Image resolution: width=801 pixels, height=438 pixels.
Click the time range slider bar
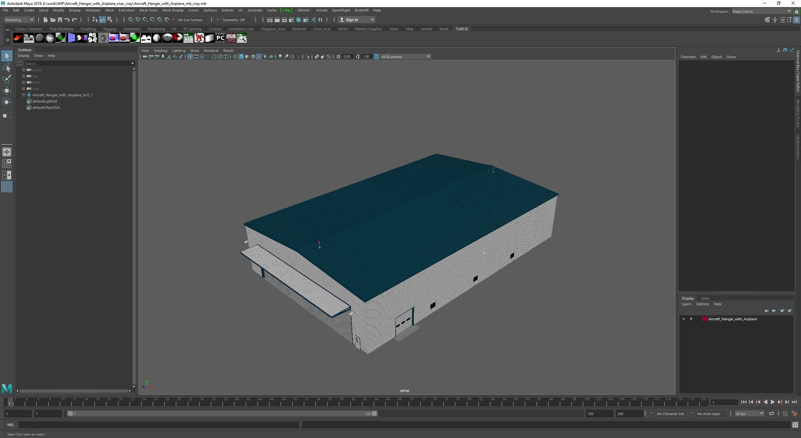[222, 414]
